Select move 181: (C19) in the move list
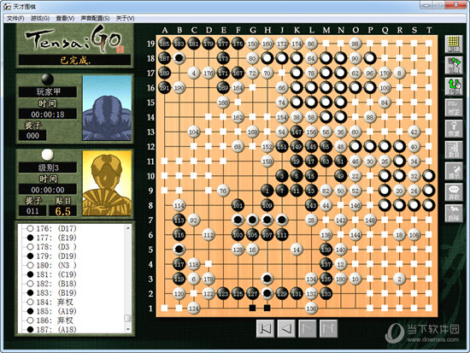The width and height of the screenshot is (470, 353). coord(51,274)
